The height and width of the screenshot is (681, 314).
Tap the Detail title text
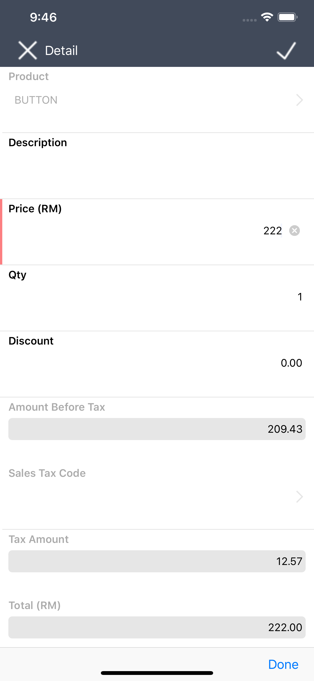click(61, 50)
